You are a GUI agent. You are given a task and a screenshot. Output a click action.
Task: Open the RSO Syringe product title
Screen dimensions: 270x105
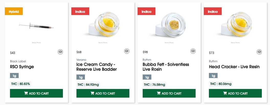tap(22, 67)
